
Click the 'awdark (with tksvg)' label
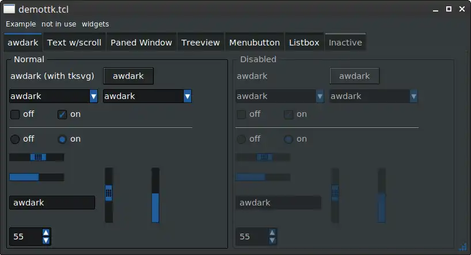point(52,76)
